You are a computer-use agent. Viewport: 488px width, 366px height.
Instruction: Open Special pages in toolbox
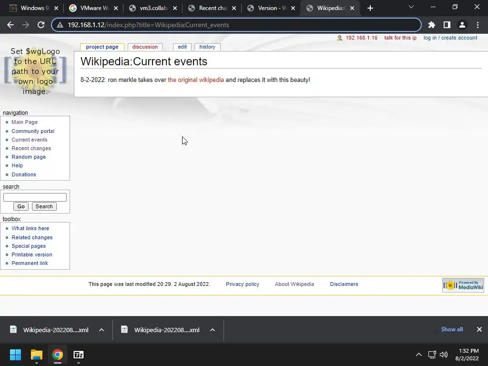click(29, 246)
